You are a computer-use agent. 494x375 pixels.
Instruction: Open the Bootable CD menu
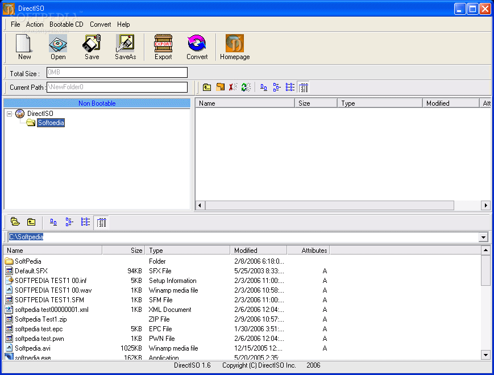click(x=66, y=24)
